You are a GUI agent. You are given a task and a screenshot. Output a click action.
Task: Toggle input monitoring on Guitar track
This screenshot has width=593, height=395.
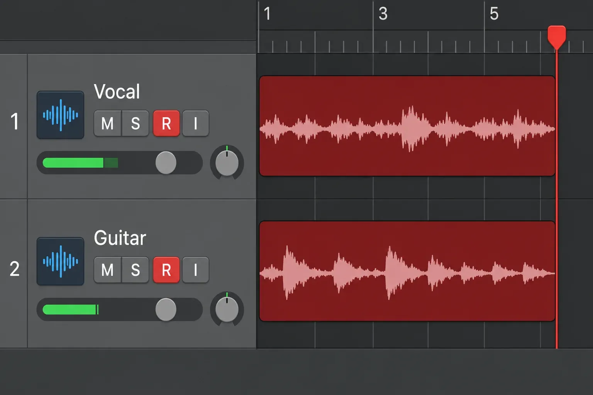[196, 270]
